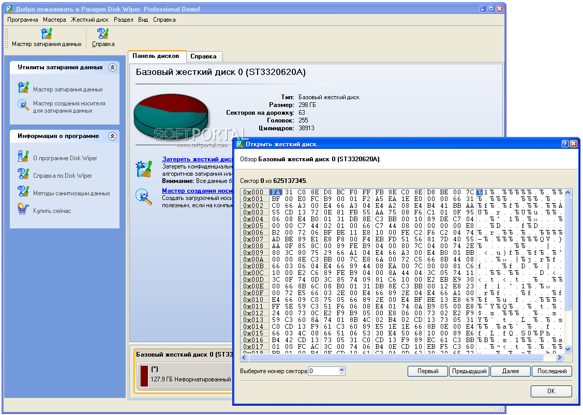Open the Справка menu in menu bar
This screenshot has width=583, height=415.
click(164, 20)
